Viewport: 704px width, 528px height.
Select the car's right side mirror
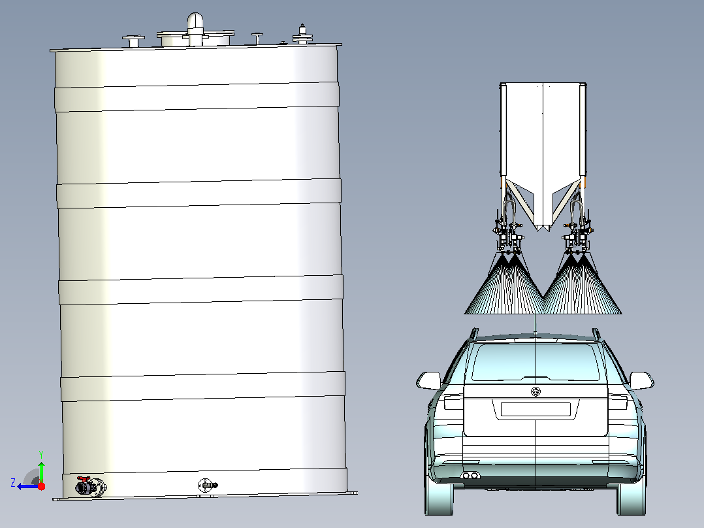click(641, 380)
